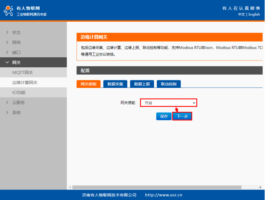
Task: Expand the 状态 sidebar section
Action: pyautogui.click(x=16, y=32)
